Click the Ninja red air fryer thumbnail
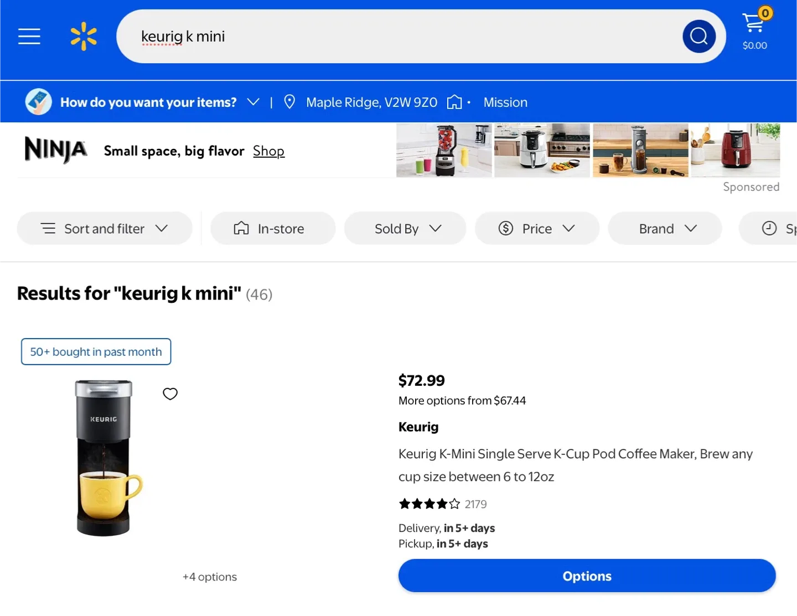 [735, 150]
